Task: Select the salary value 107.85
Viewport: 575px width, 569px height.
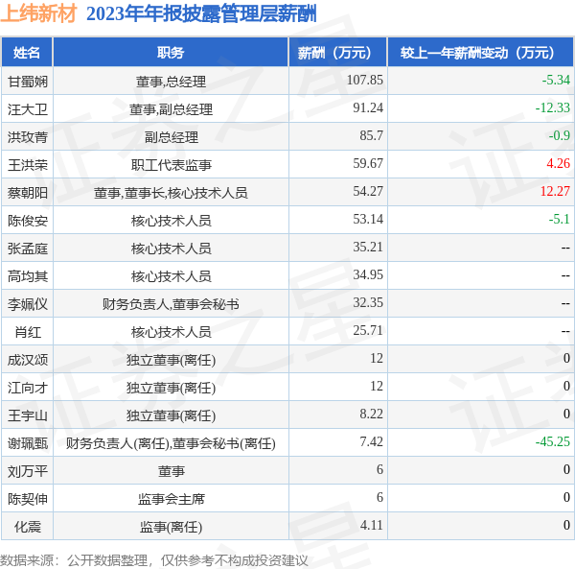Action: (364, 81)
